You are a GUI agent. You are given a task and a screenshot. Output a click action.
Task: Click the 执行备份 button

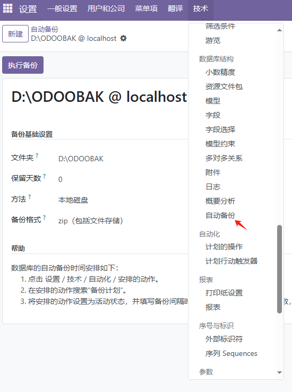click(23, 65)
